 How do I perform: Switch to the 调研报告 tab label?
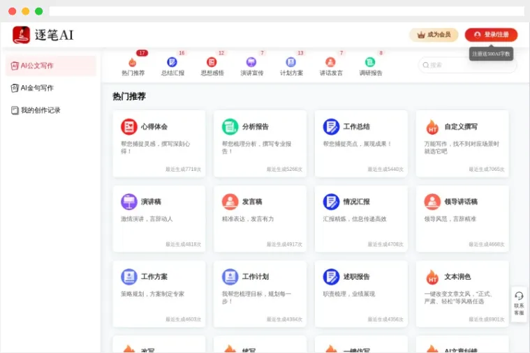coord(371,73)
